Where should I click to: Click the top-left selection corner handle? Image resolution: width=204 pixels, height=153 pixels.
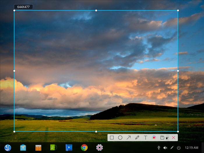14,10
